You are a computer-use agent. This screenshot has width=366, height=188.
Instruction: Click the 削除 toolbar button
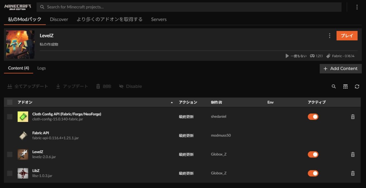click(x=104, y=86)
